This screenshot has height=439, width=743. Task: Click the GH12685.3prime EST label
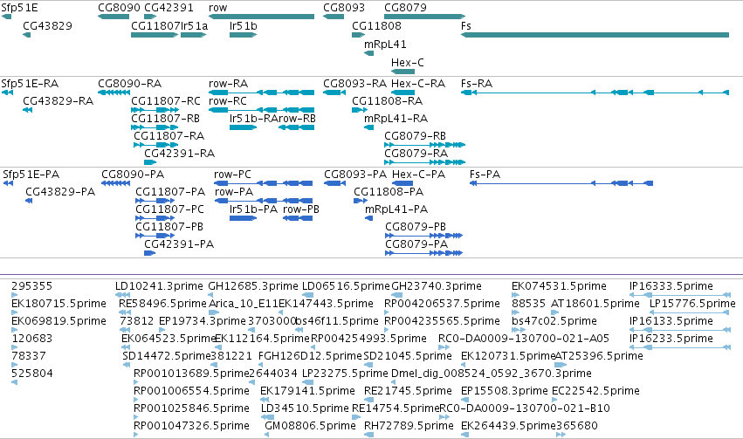pyautogui.click(x=253, y=286)
